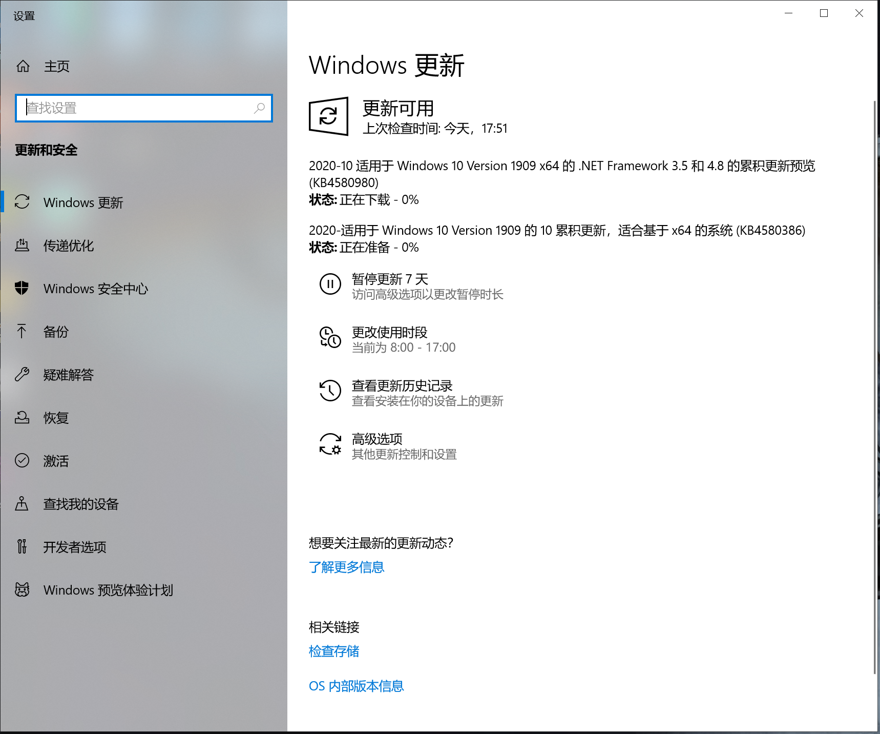The width and height of the screenshot is (880, 734).
Task: Click the 相关链接 heading
Action: tap(334, 627)
